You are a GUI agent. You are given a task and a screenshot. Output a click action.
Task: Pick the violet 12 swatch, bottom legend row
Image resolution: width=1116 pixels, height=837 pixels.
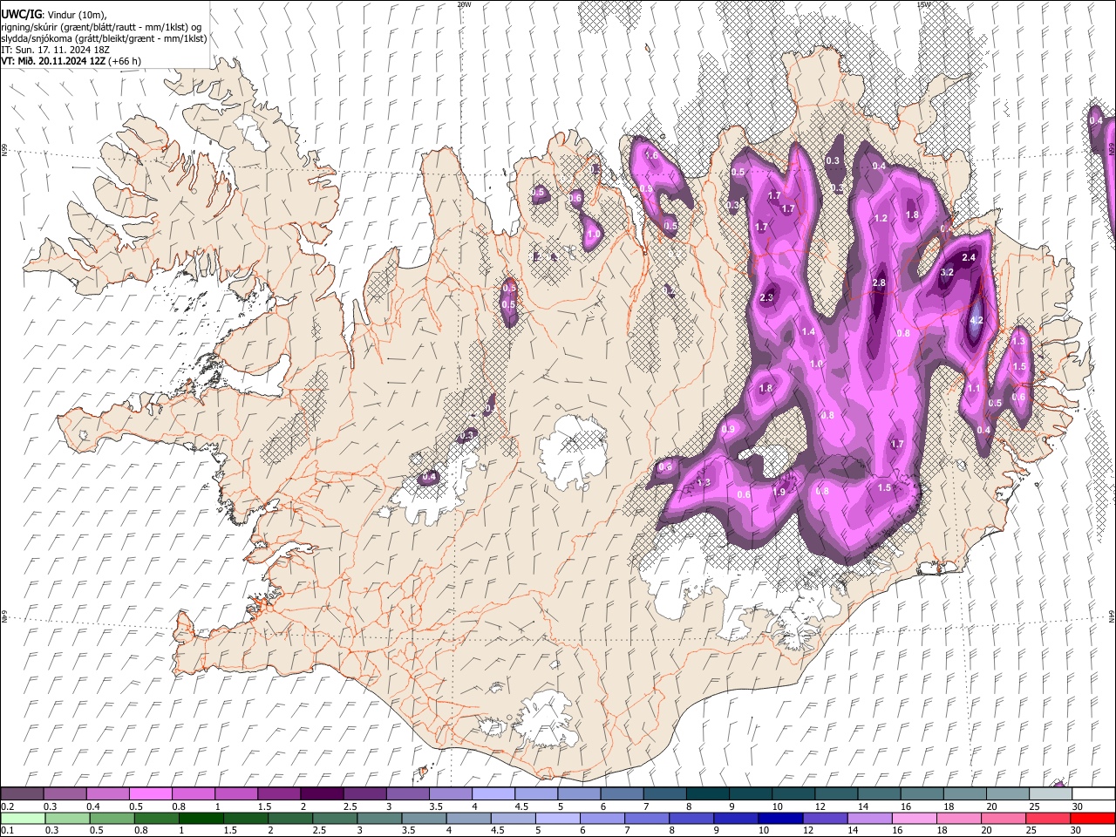click(x=825, y=819)
